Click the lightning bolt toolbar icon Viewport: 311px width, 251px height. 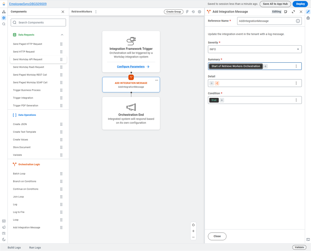pos(187,12)
